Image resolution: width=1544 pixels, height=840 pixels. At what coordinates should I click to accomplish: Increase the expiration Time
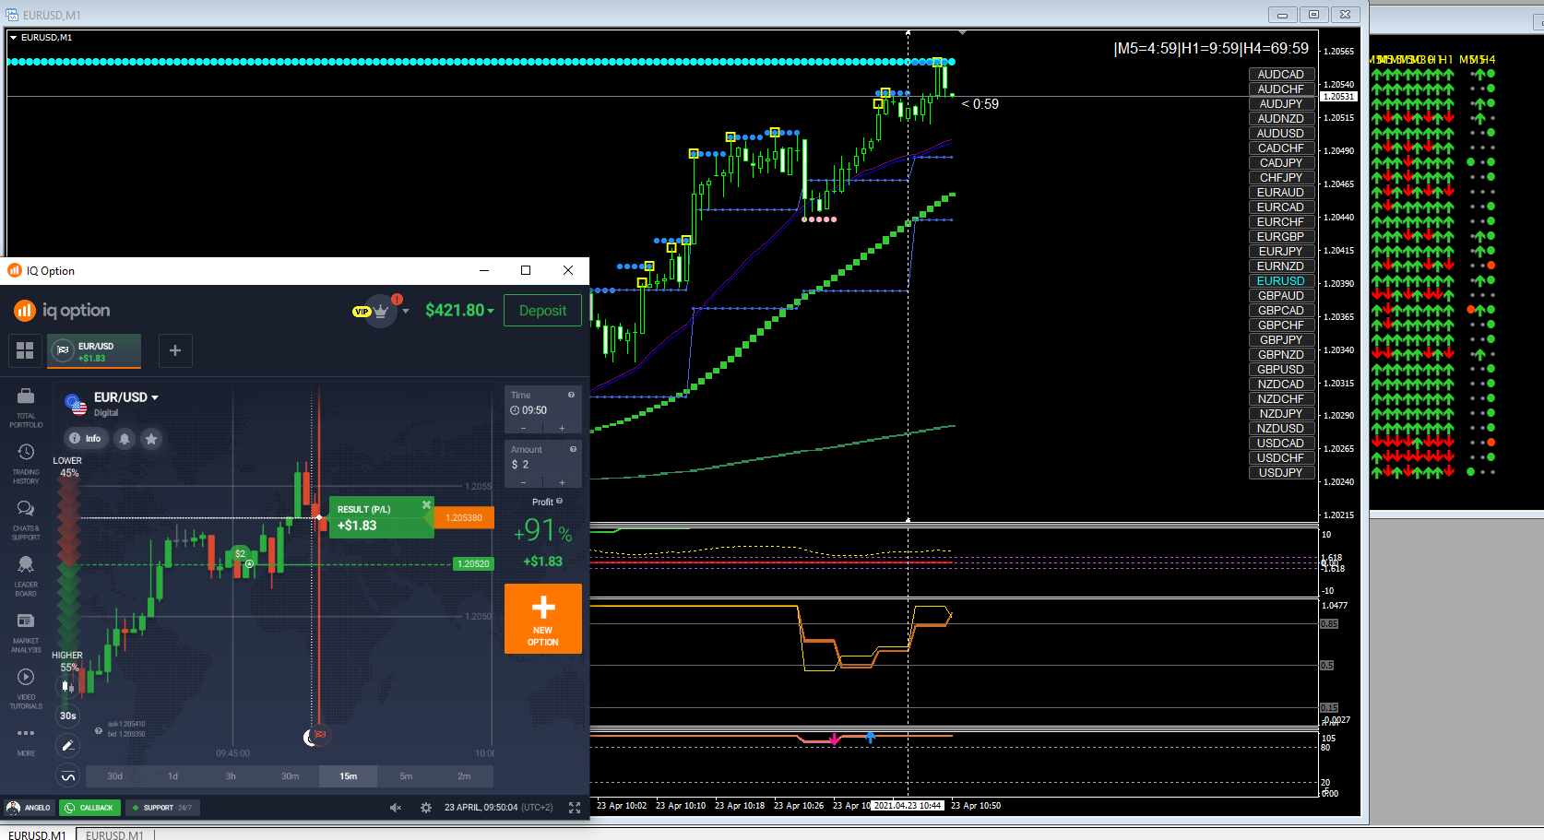pos(562,429)
